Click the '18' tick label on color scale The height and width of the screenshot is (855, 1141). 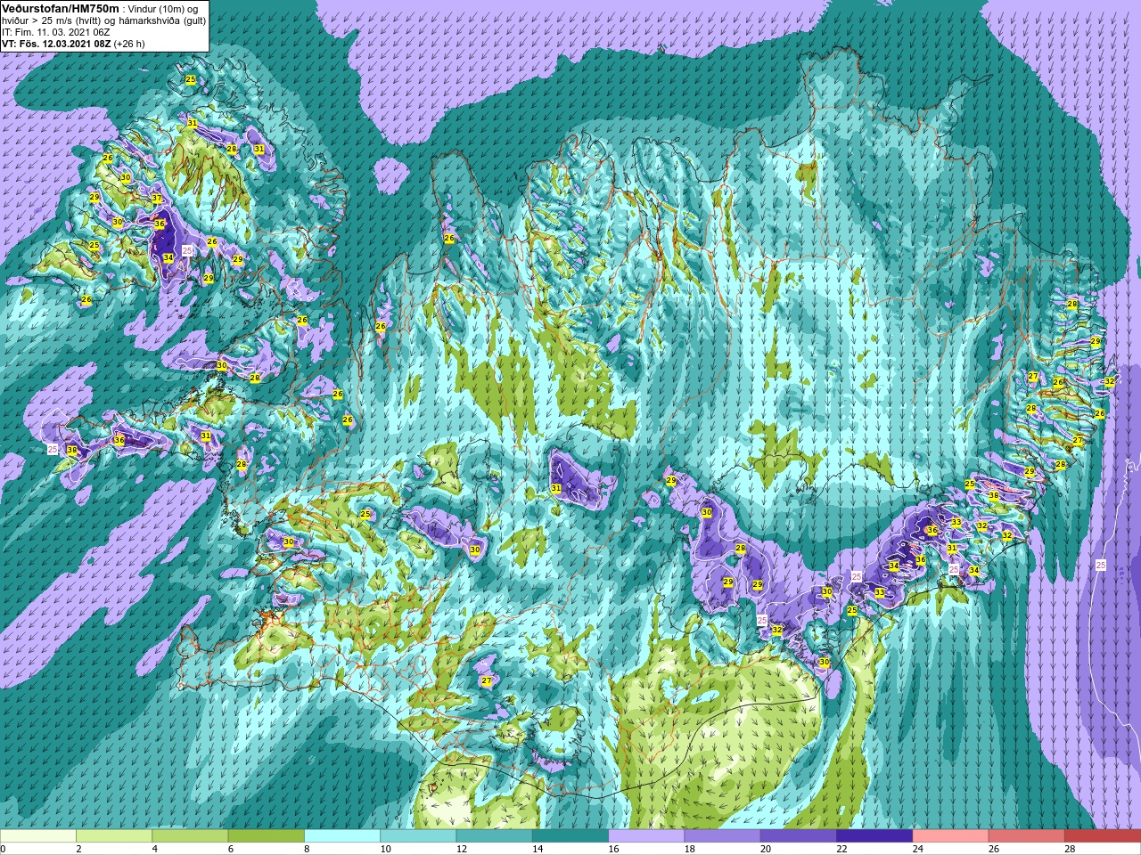(x=690, y=849)
